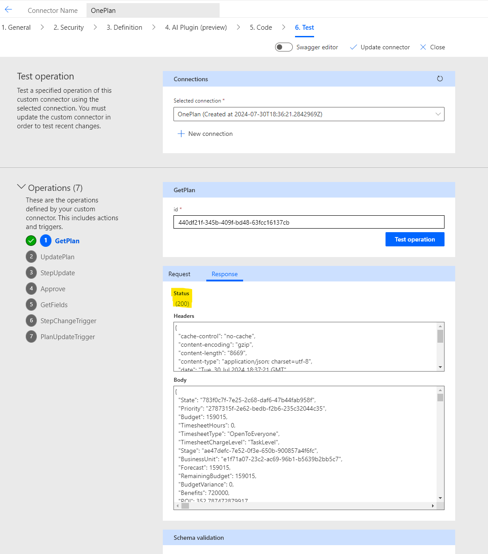Select the numbered circle for PlanUpdateTrigger
Viewport: 488px width, 554px height.
click(x=31, y=336)
